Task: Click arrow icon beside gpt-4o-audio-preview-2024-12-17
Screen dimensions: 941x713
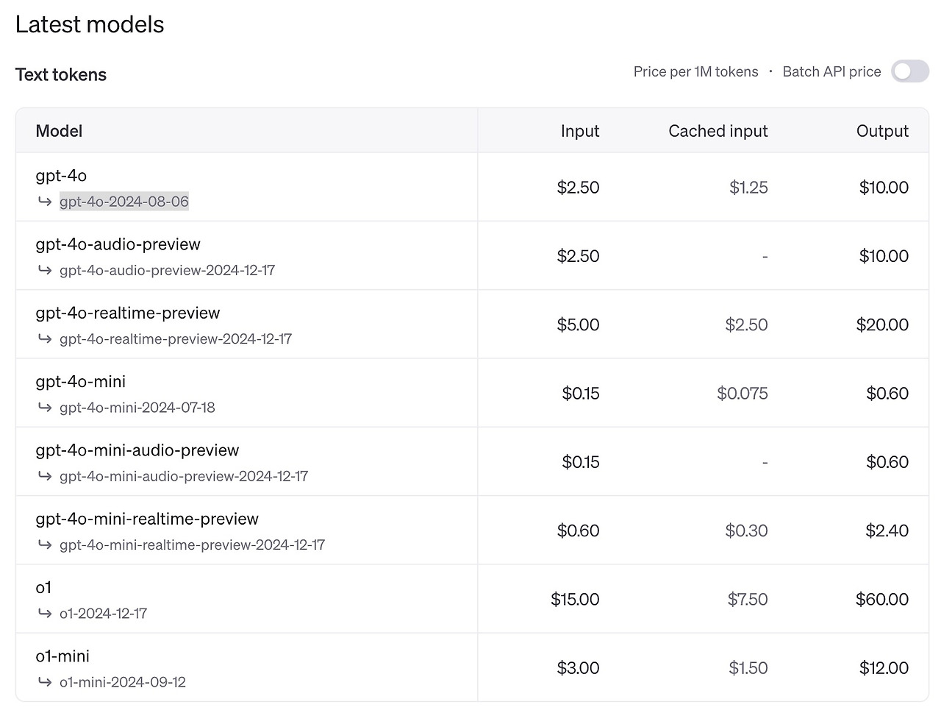Action: pyautogui.click(x=45, y=270)
